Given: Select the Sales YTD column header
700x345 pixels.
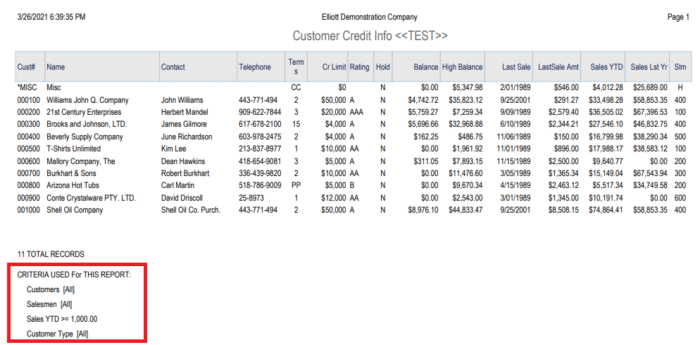Looking at the screenshot, I should point(606,68).
